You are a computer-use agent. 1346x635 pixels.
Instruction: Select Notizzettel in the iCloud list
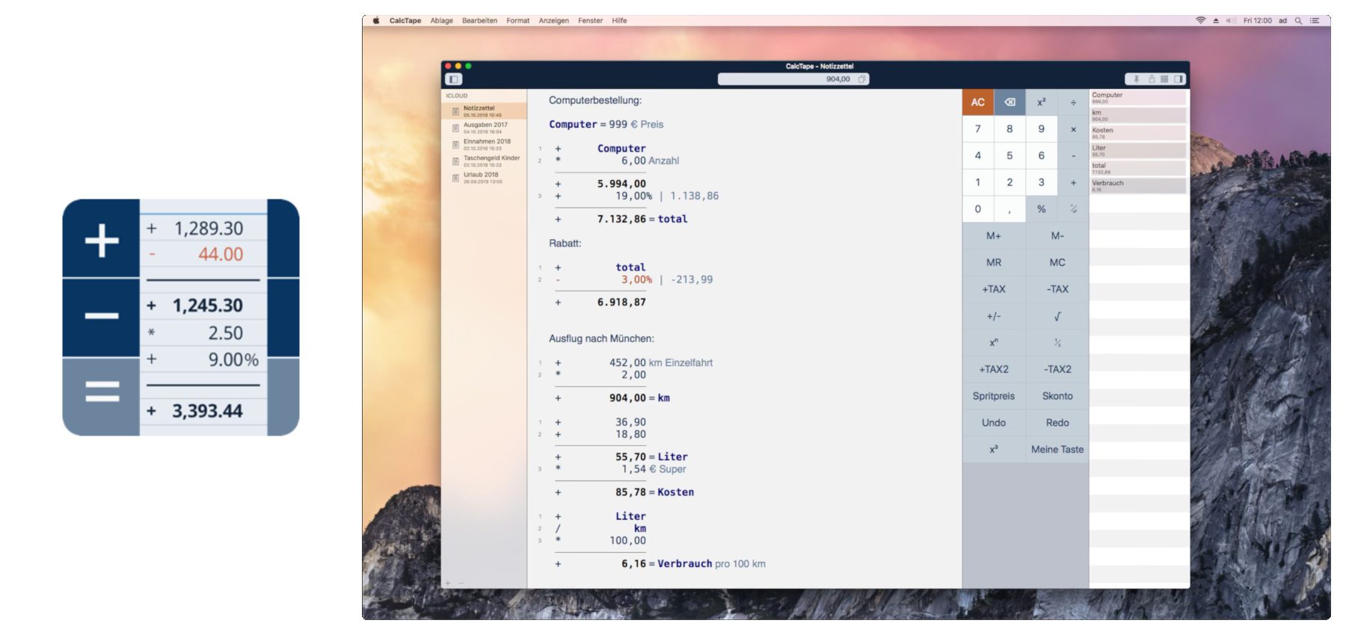[485, 111]
